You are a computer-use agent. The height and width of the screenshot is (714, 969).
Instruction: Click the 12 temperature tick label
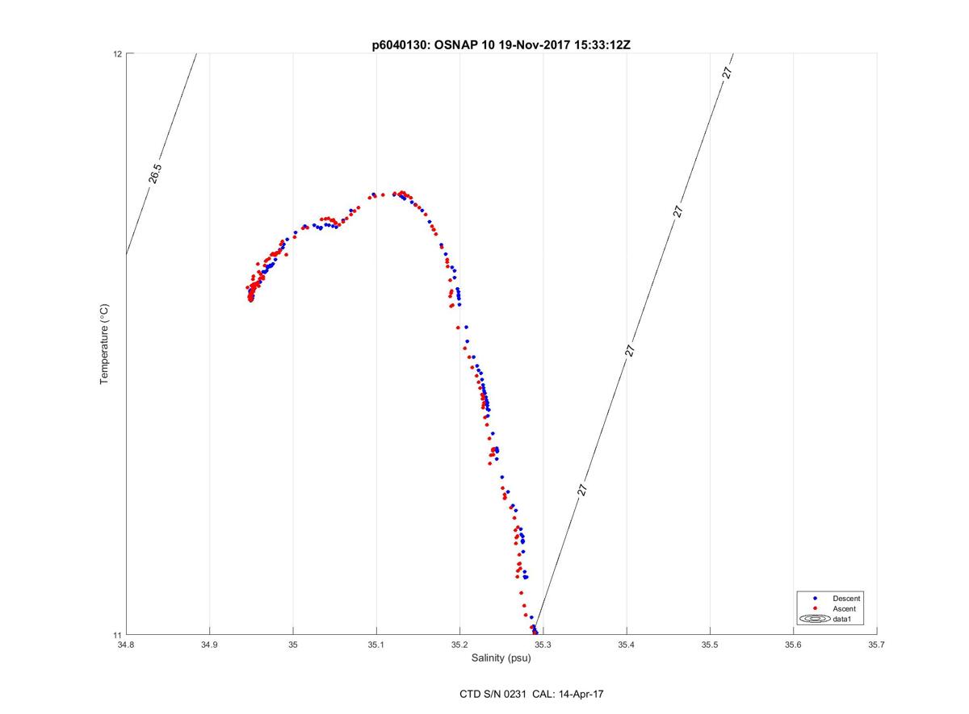click(118, 54)
